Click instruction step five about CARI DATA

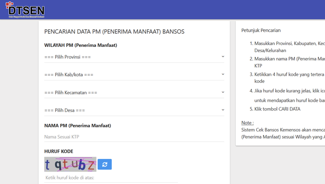(277, 109)
